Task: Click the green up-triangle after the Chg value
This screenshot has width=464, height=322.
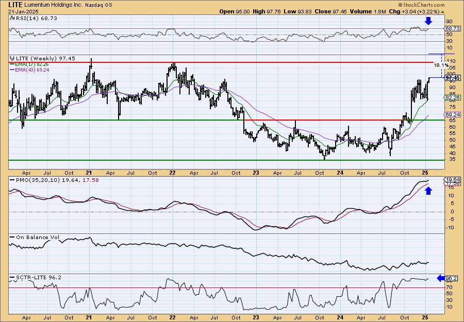Action: (442, 11)
